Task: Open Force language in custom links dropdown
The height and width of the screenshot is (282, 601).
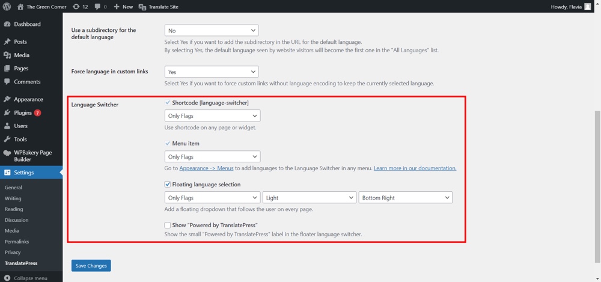Action: click(212, 72)
